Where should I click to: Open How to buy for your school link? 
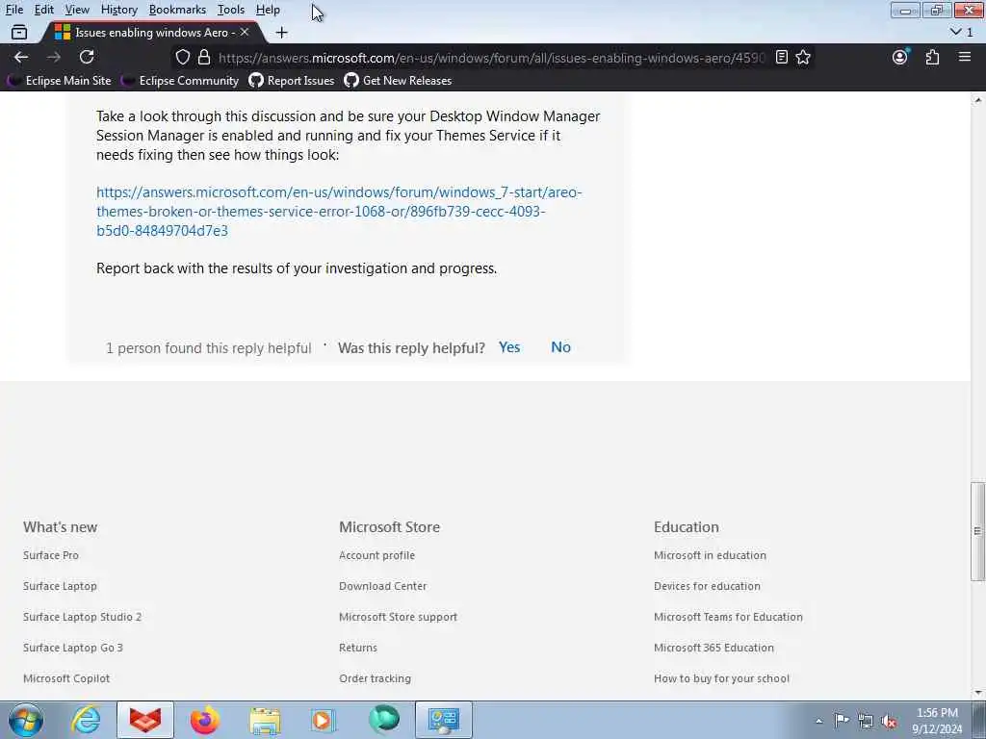pos(721,678)
